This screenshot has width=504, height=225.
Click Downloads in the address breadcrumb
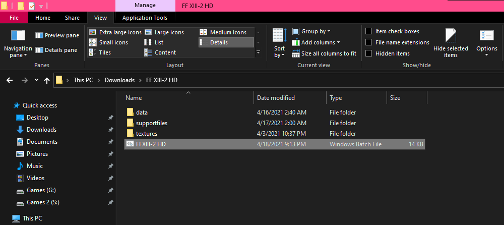point(119,80)
